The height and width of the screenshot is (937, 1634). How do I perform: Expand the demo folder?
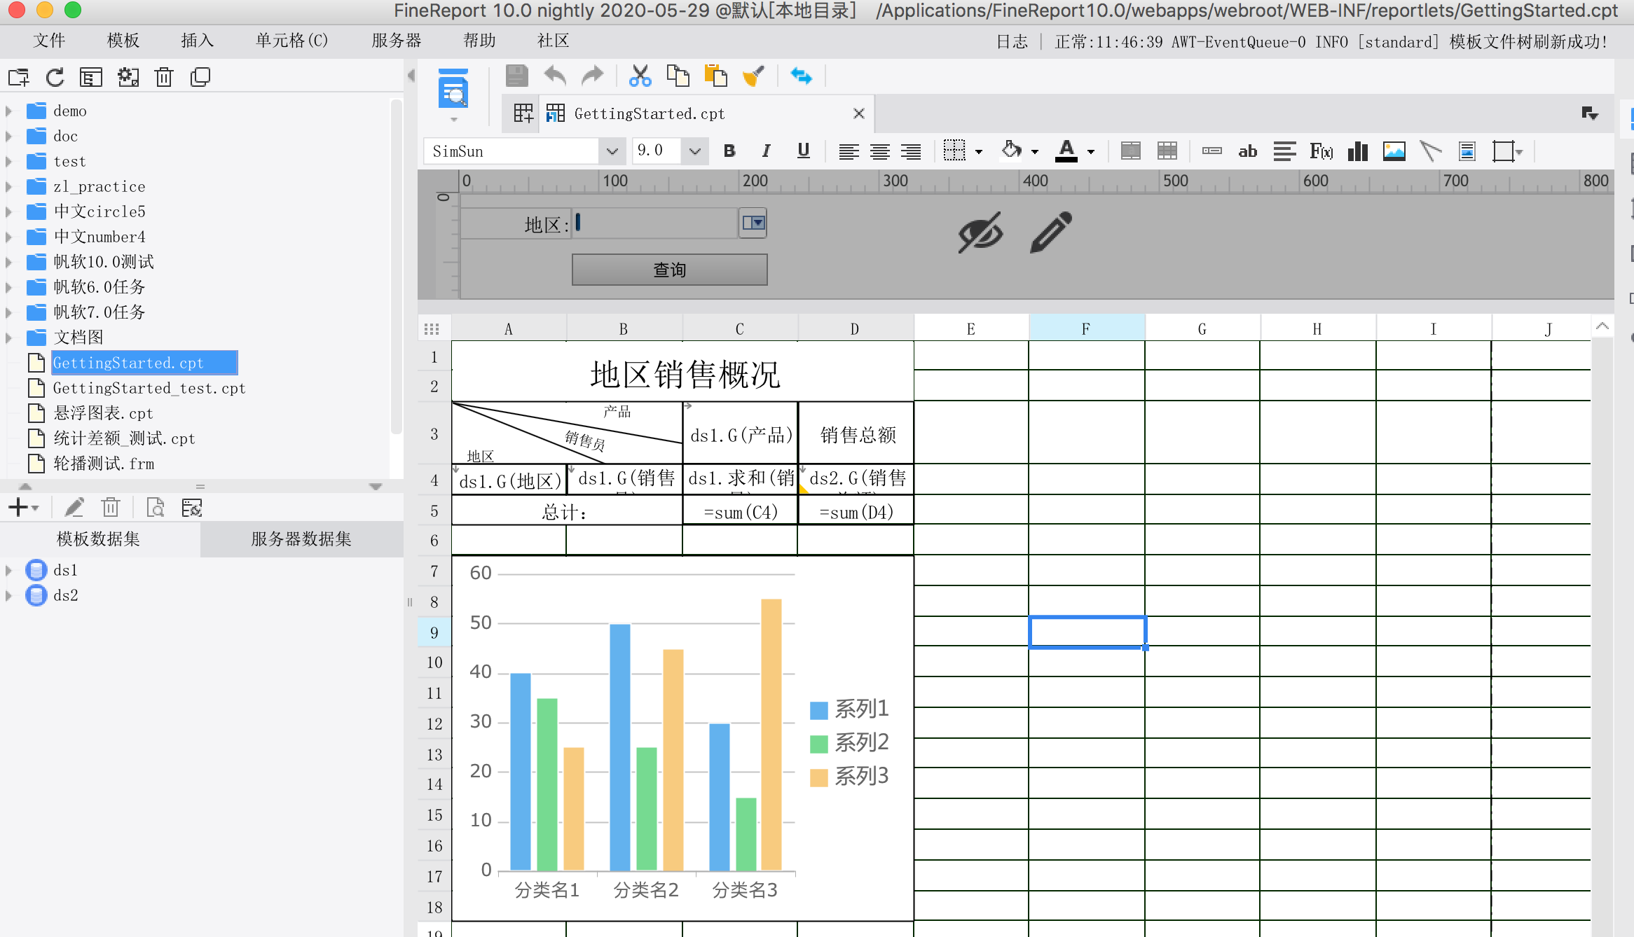pos(9,111)
